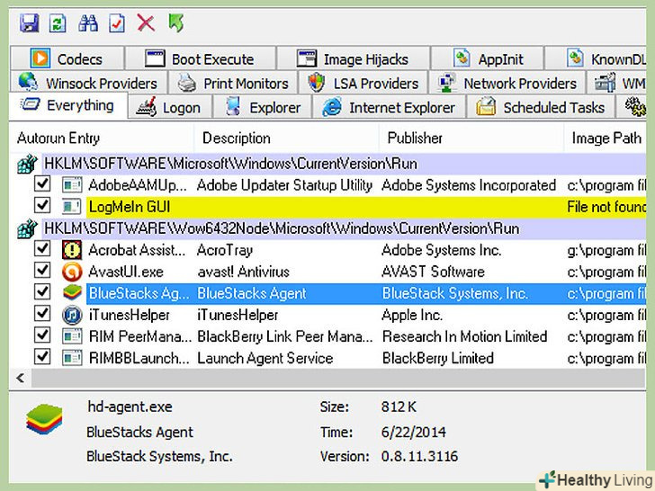Viewport: 655px width, 491px height.
Task: Select the Everything tab
Action: (x=68, y=106)
